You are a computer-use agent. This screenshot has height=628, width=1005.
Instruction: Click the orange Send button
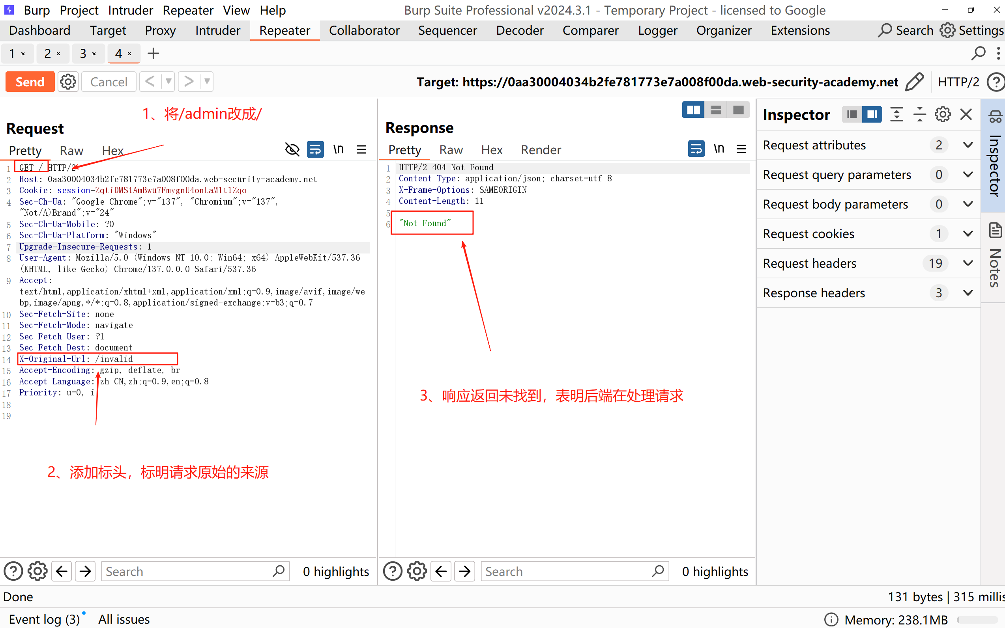pos(30,82)
